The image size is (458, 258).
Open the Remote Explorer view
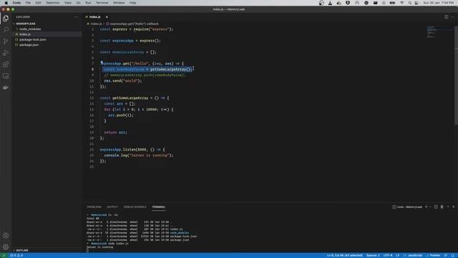6,76
